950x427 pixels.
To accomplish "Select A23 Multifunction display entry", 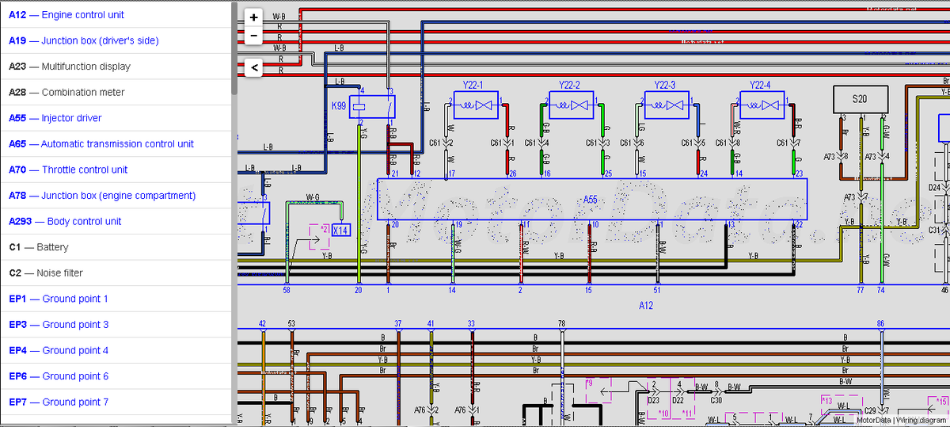I will tap(70, 67).
